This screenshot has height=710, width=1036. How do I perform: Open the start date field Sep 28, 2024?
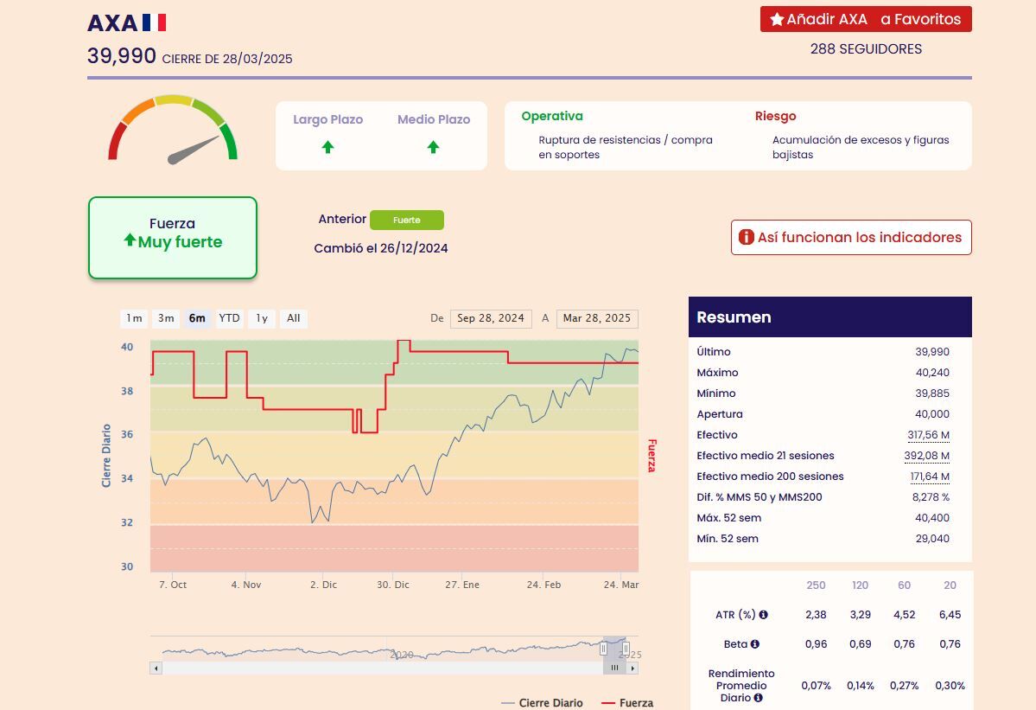click(x=490, y=318)
